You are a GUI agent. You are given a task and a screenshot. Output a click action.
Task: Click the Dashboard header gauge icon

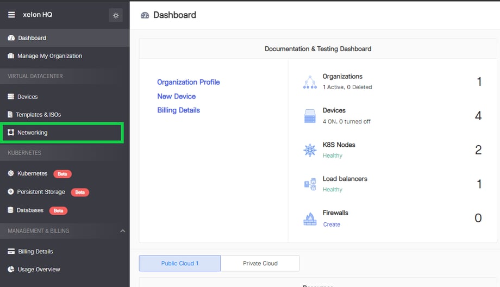[x=145, y=15]
